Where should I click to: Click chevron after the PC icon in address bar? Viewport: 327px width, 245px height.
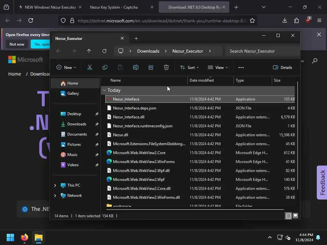tap(130, 51)
